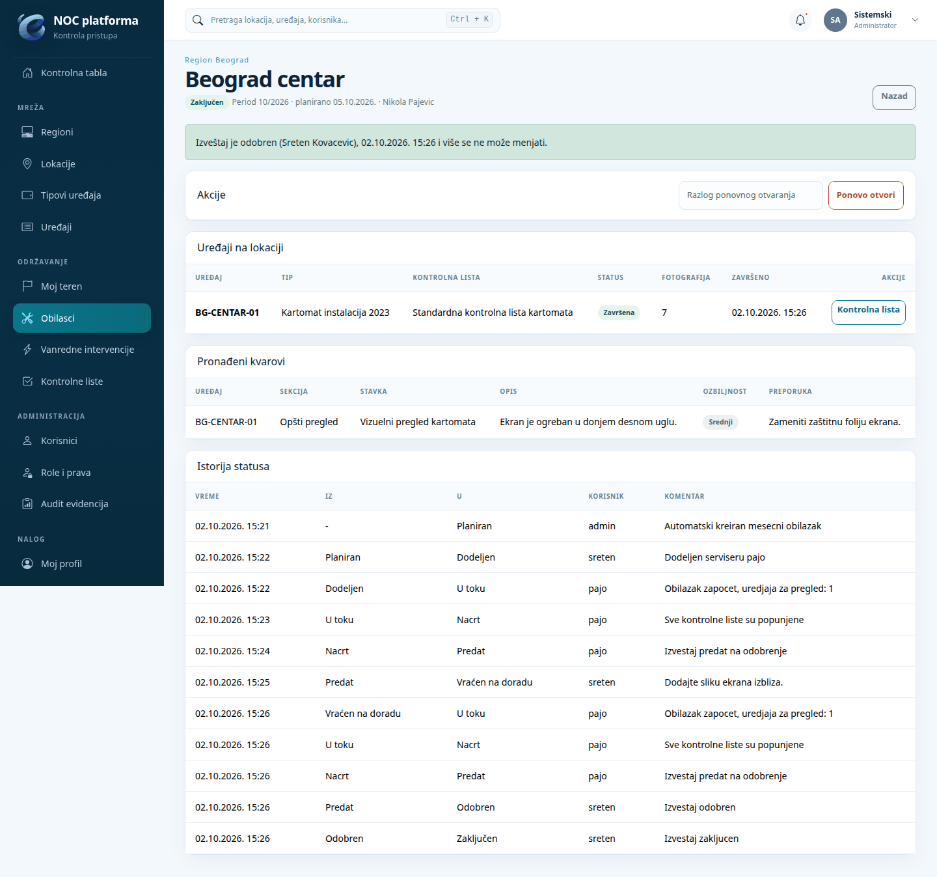The image size is (937, 877).
Task: Select the BG-CENTAR-01 device name in Uređaji table
Action: tap(227, 313)
